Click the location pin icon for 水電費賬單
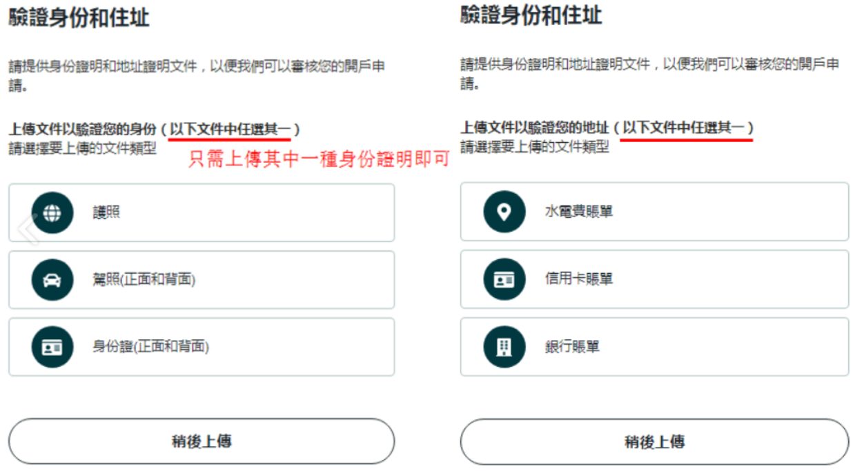Screen dimensions: 853x471 504,211
